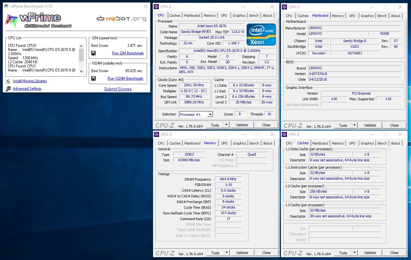Open SPD tab in the Mainboard window

click(352, 16)
